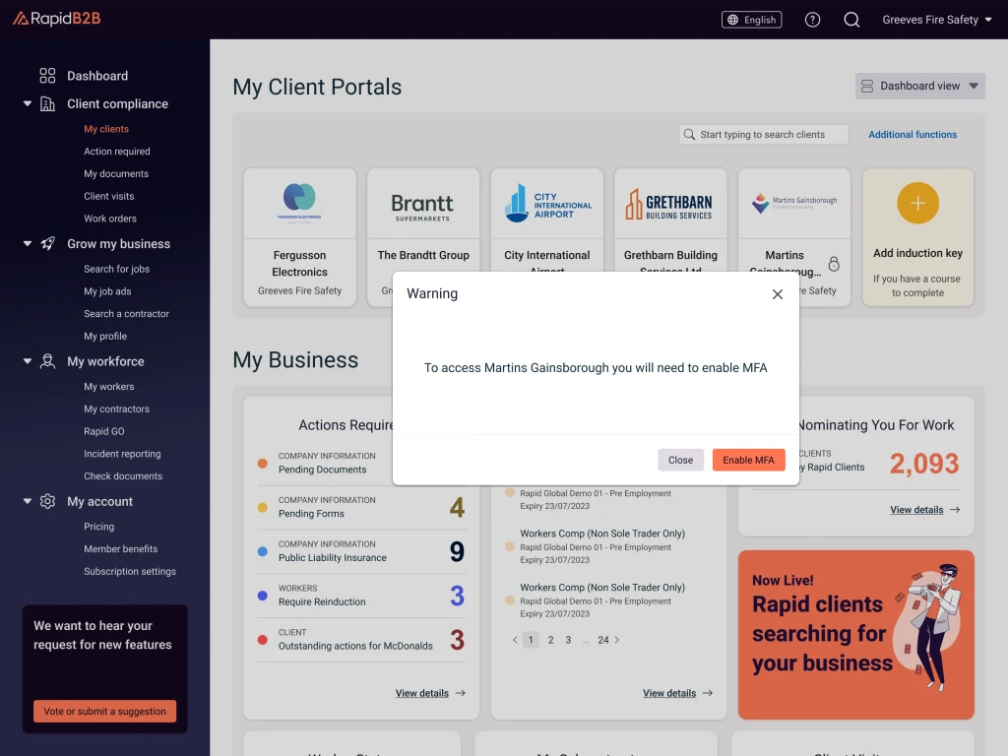This screenshot has height=756, width=1008.
Task: Go to next page arrow in pagination
Action: (x=617, y=640)
